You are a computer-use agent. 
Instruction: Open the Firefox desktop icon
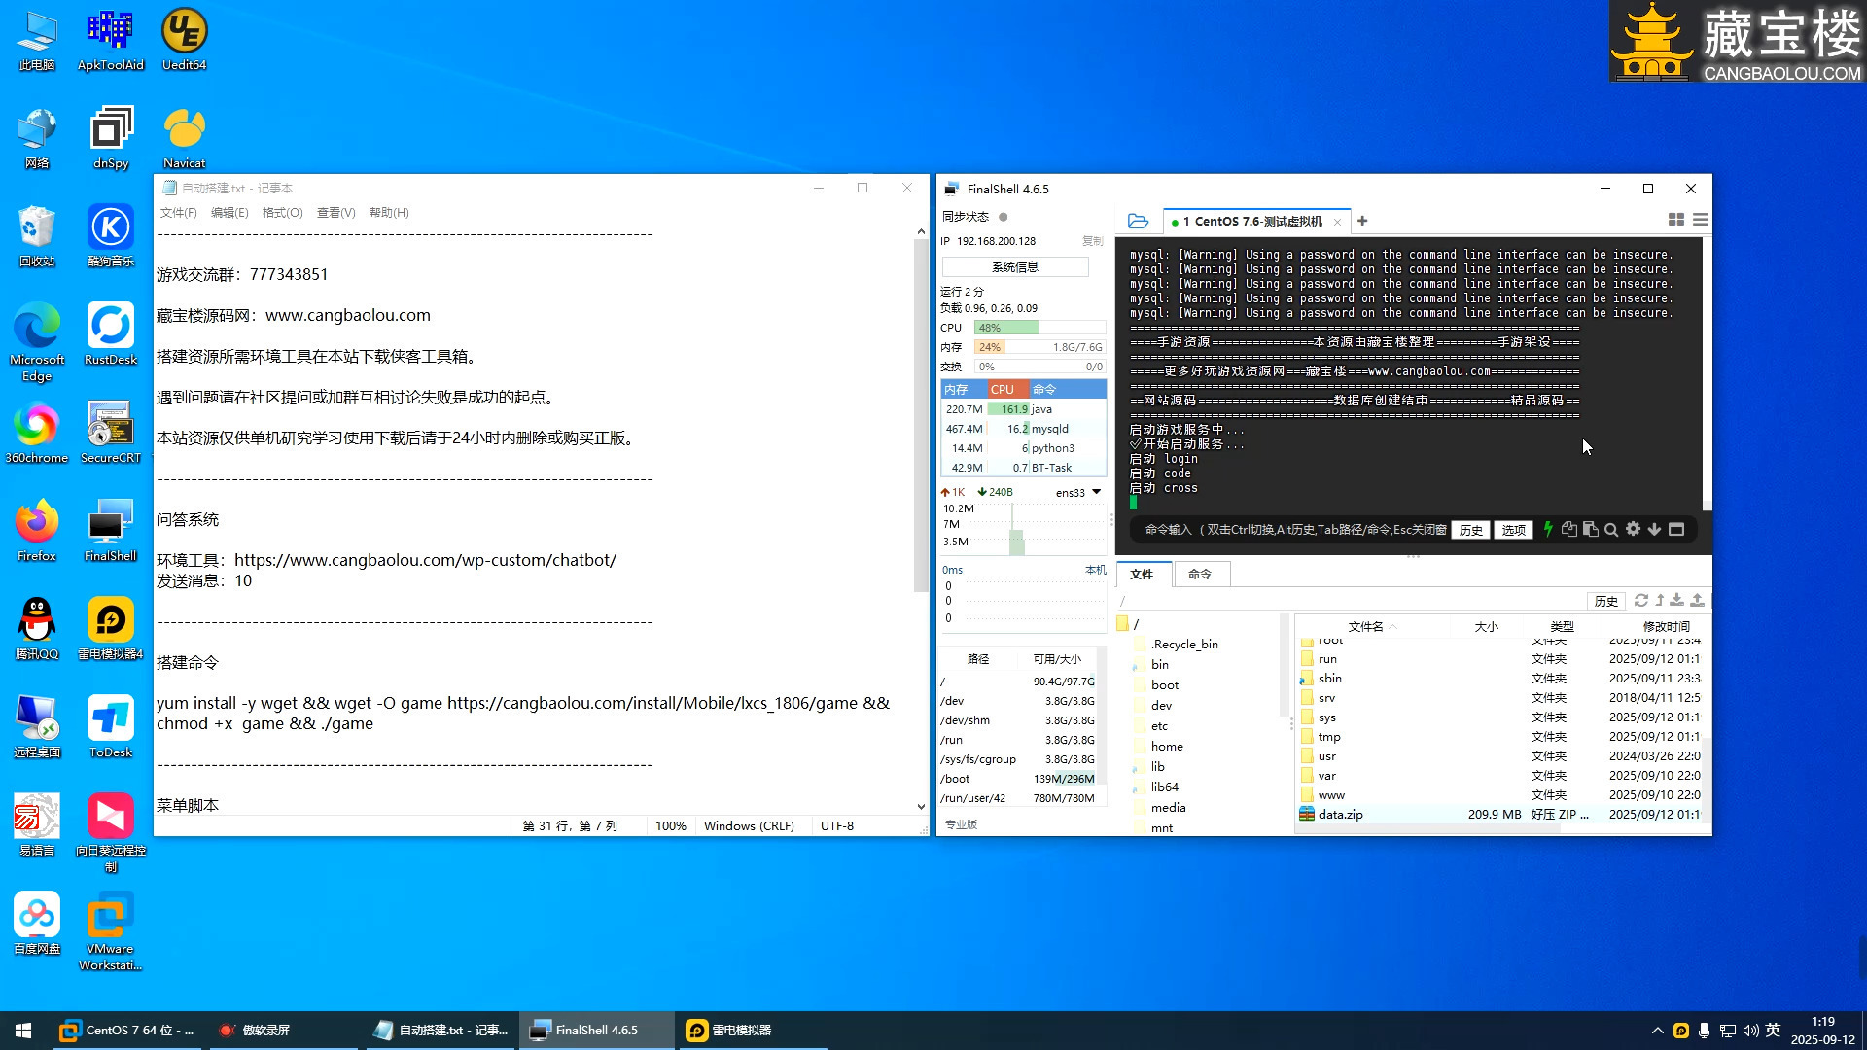click(x=37, y=532)
